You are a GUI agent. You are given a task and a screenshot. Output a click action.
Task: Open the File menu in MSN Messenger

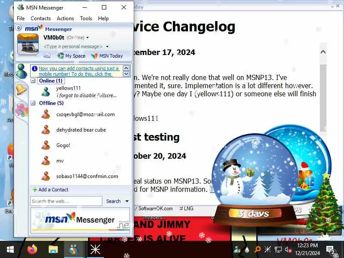[x=21, y=18]
